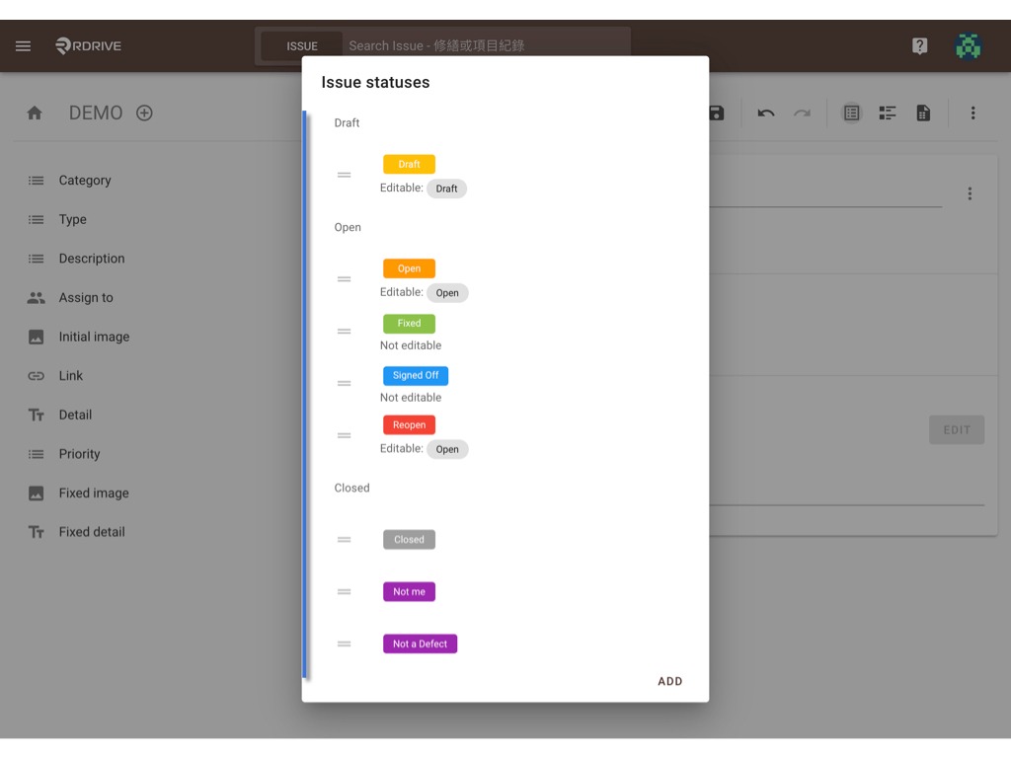Open the help question mark icon
This screenshot has height=758, width=1011.
(x=919, y=45)
